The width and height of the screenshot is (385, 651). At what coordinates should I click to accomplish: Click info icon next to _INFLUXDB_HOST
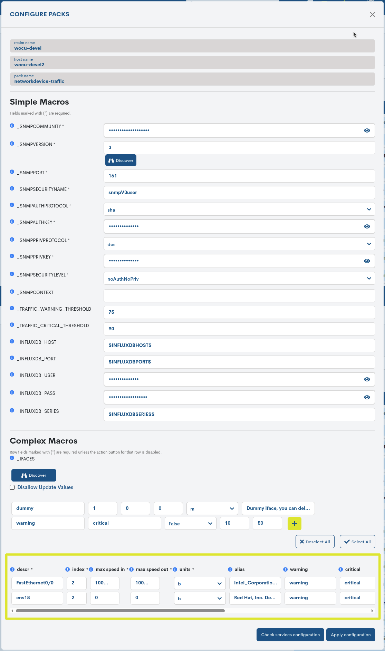(x=12, y=341)
